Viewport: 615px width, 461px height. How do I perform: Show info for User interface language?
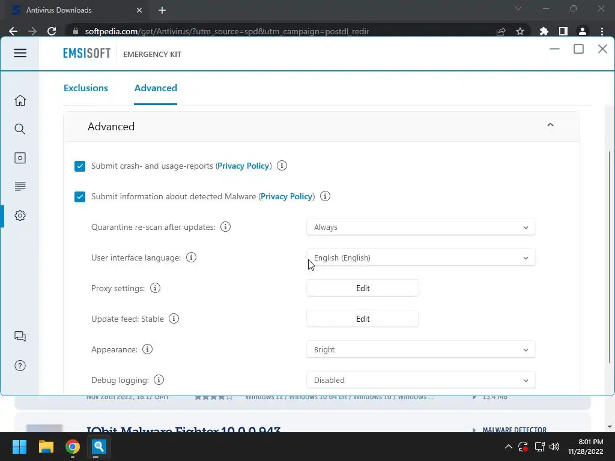point(191,257)
